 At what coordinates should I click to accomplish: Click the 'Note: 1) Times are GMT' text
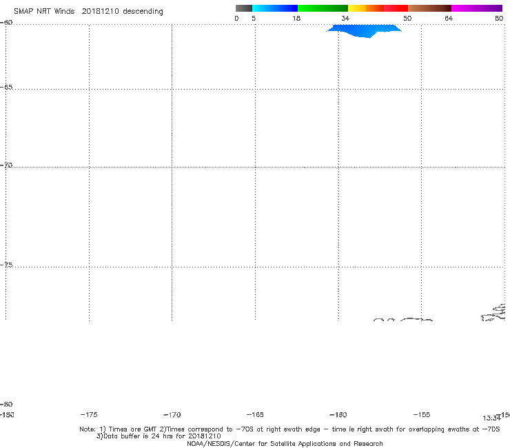click(x=119, y=429)
